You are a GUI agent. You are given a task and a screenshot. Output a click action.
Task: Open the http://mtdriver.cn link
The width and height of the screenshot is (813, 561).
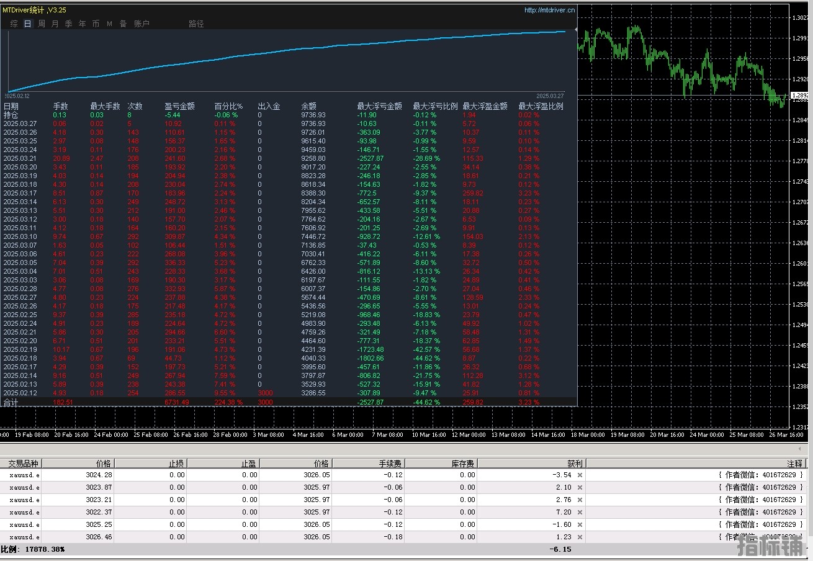click(549, 10)
